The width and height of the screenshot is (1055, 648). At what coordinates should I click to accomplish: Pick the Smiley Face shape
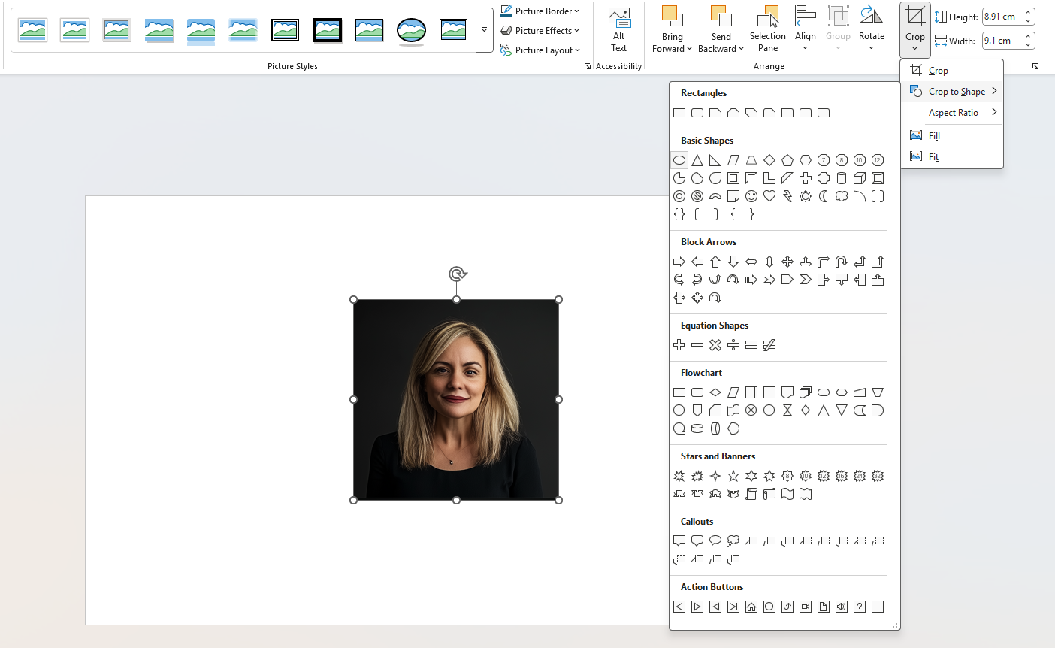(x=751, y=196)
